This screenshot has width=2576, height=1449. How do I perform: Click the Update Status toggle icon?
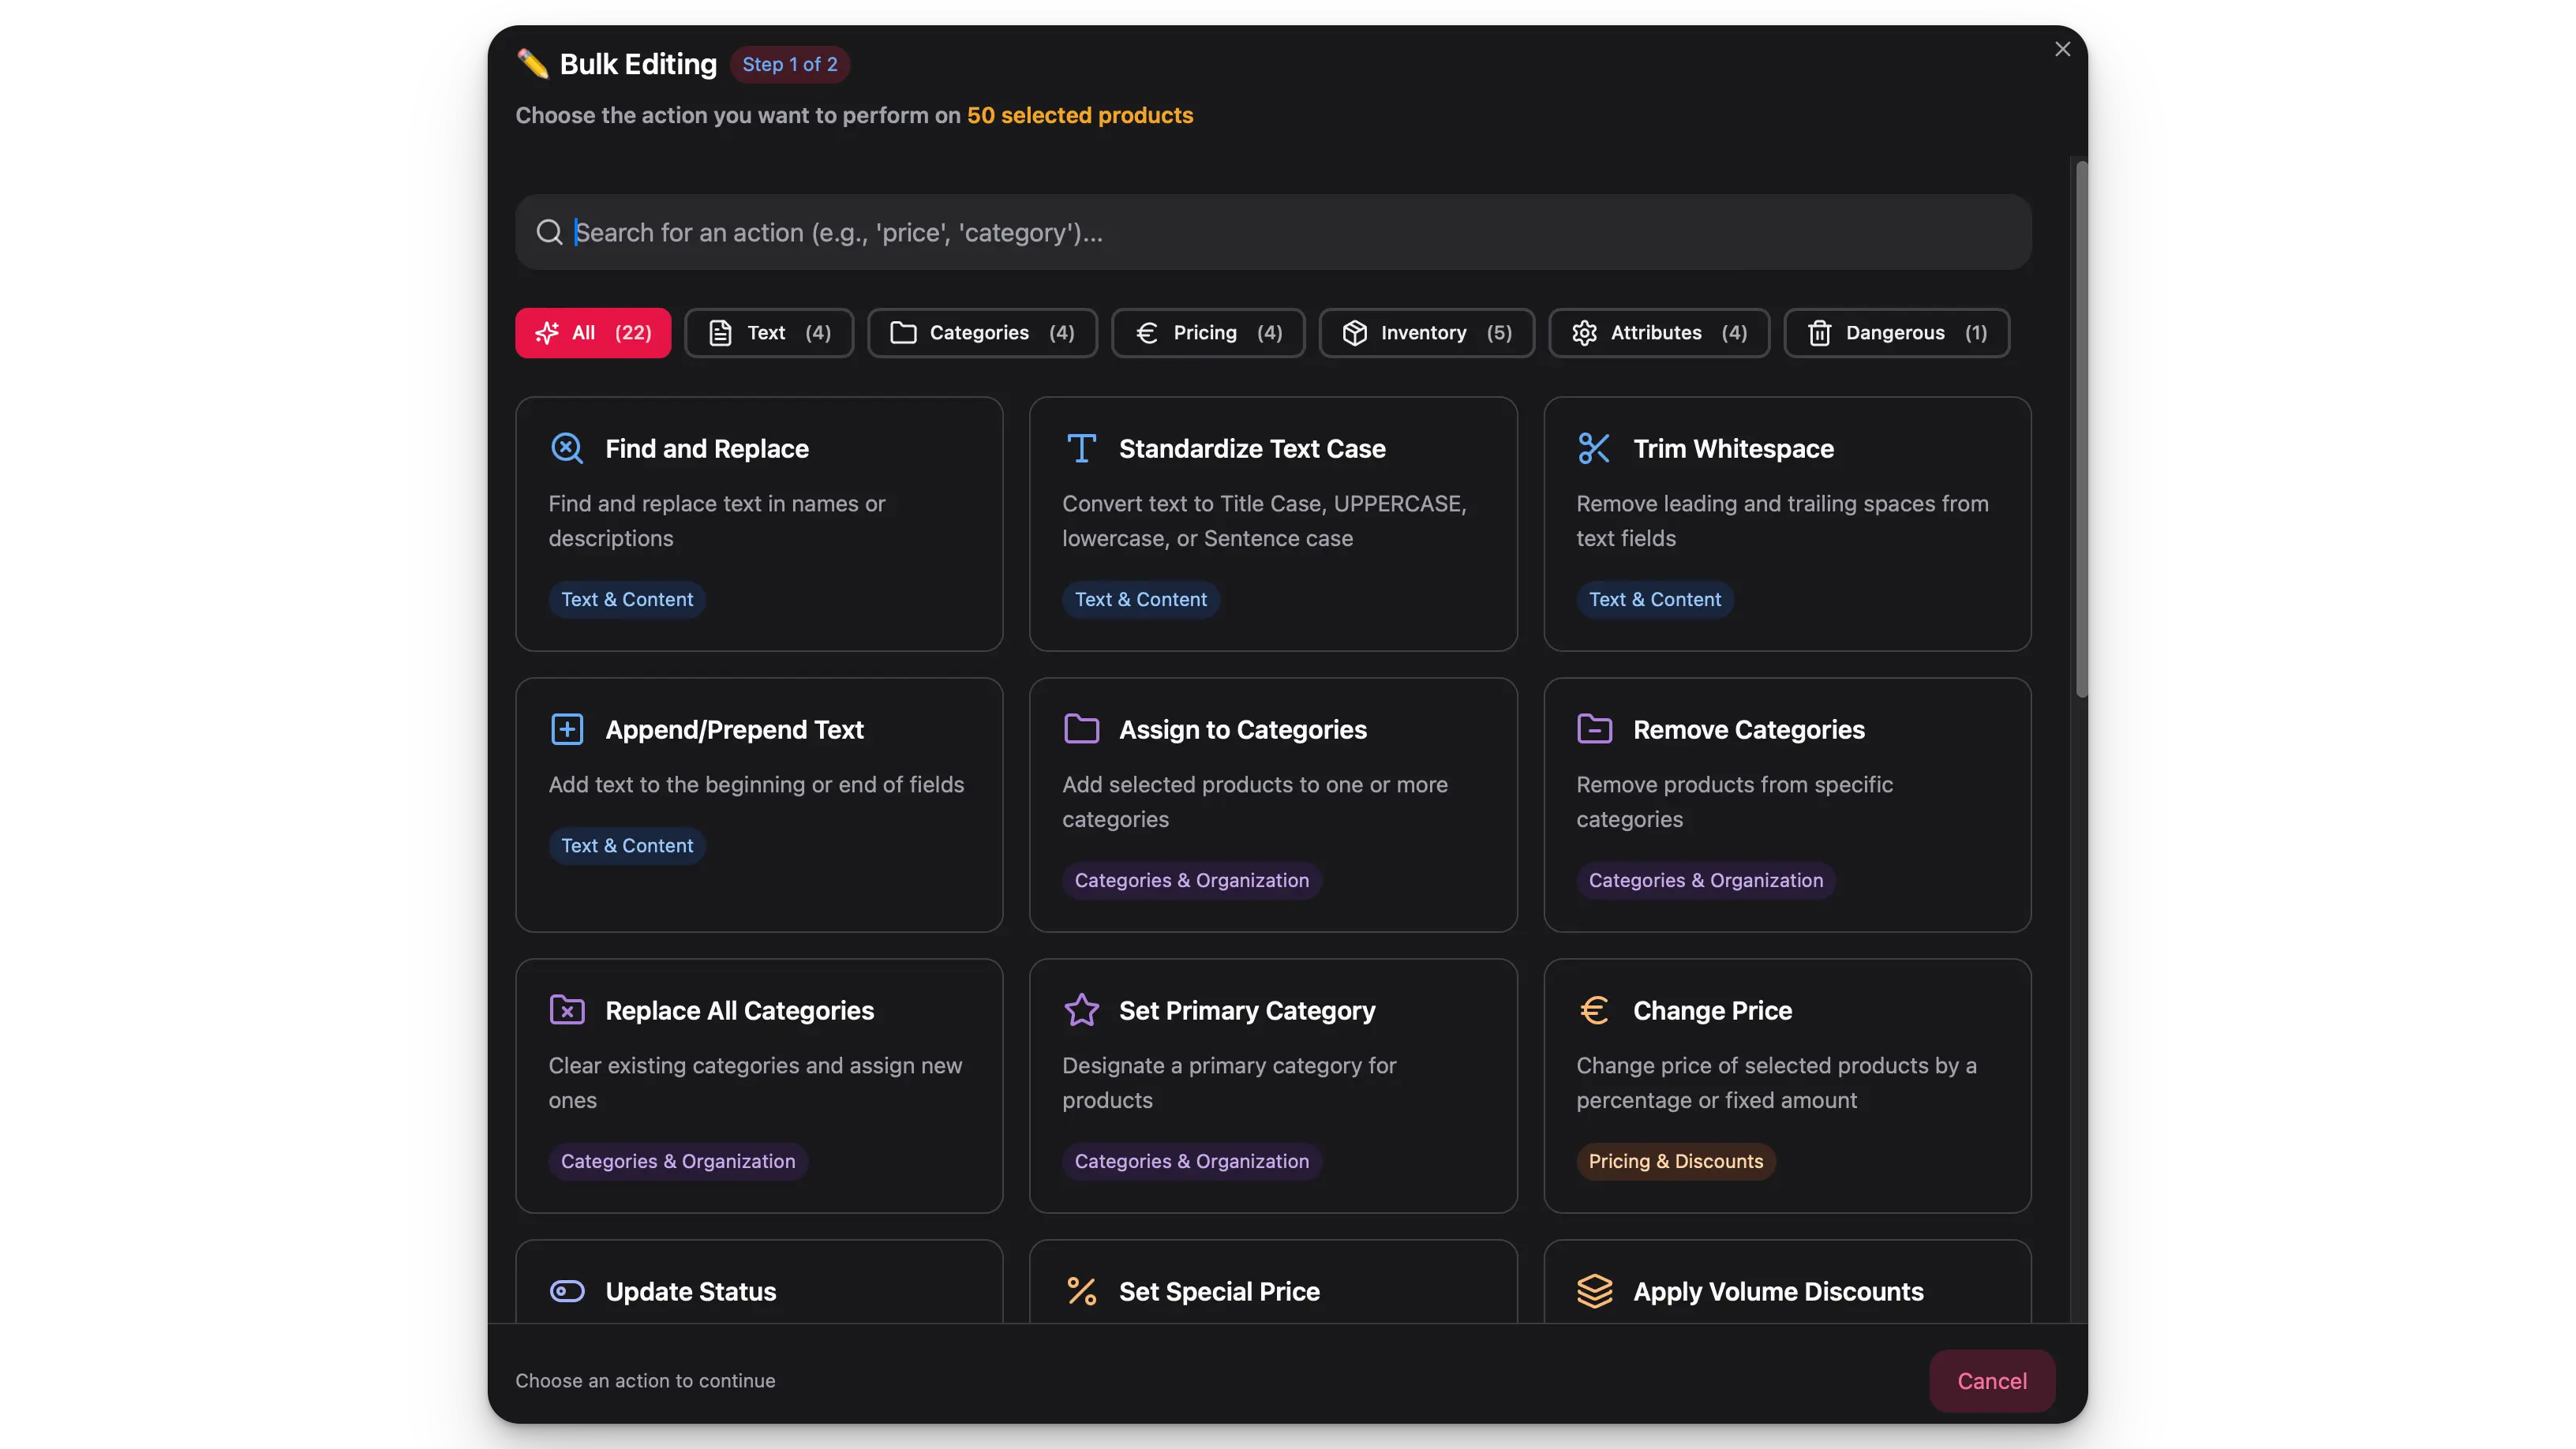click(567, 1291)
